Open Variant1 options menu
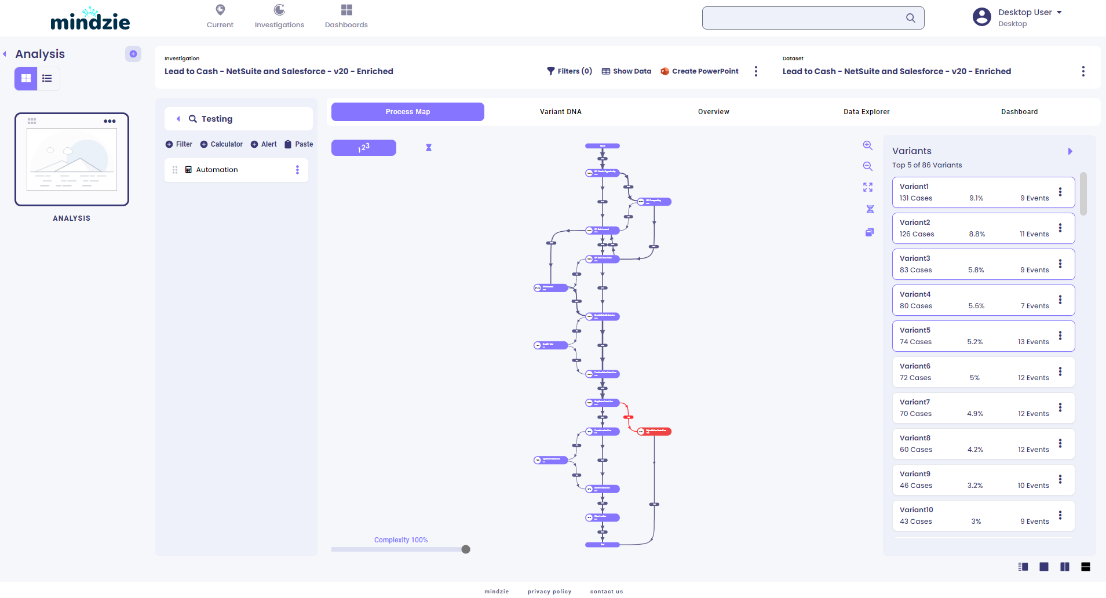 1060,192
